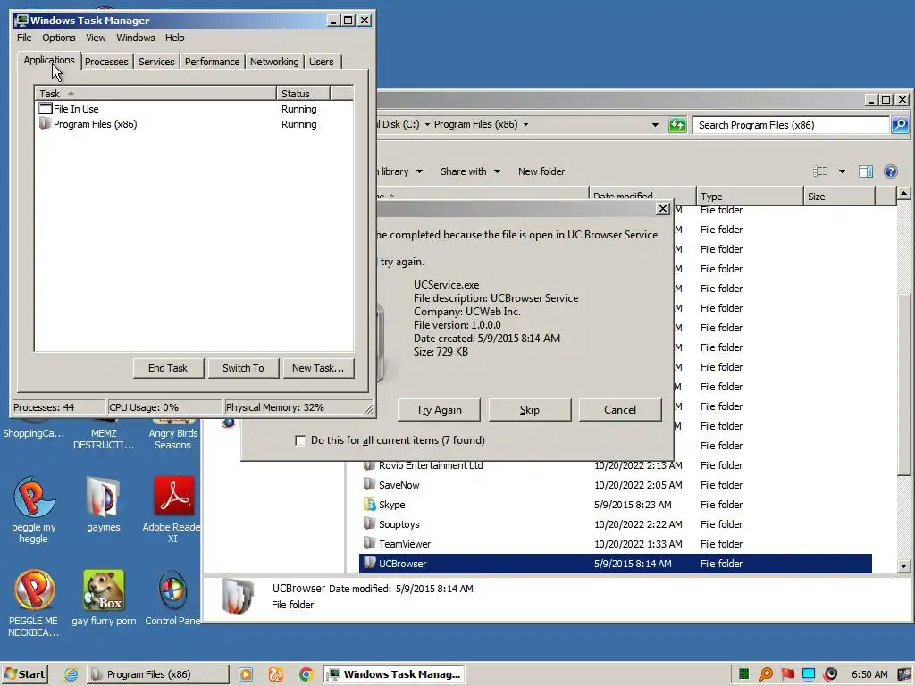The width and height of the screenshot is (915, 686).
Task: Open the PEGGLE ME NECKBEA shortcut
Action: (x=33, y=603)
